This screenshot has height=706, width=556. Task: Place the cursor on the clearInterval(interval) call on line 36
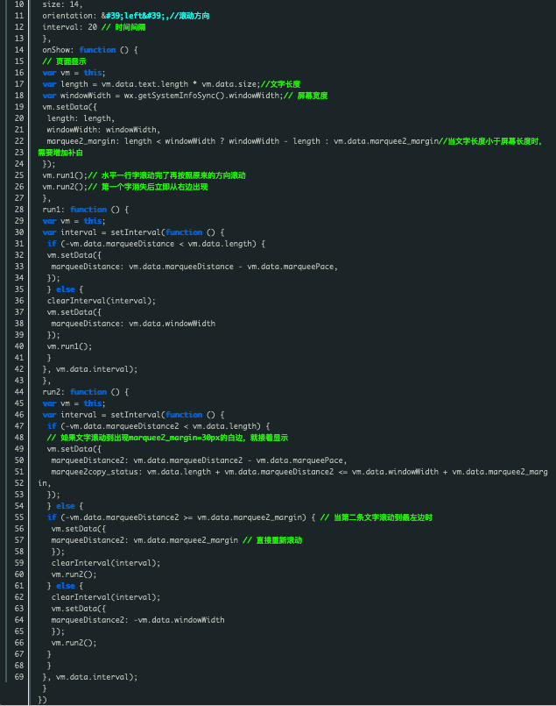[x=102, y=301]
